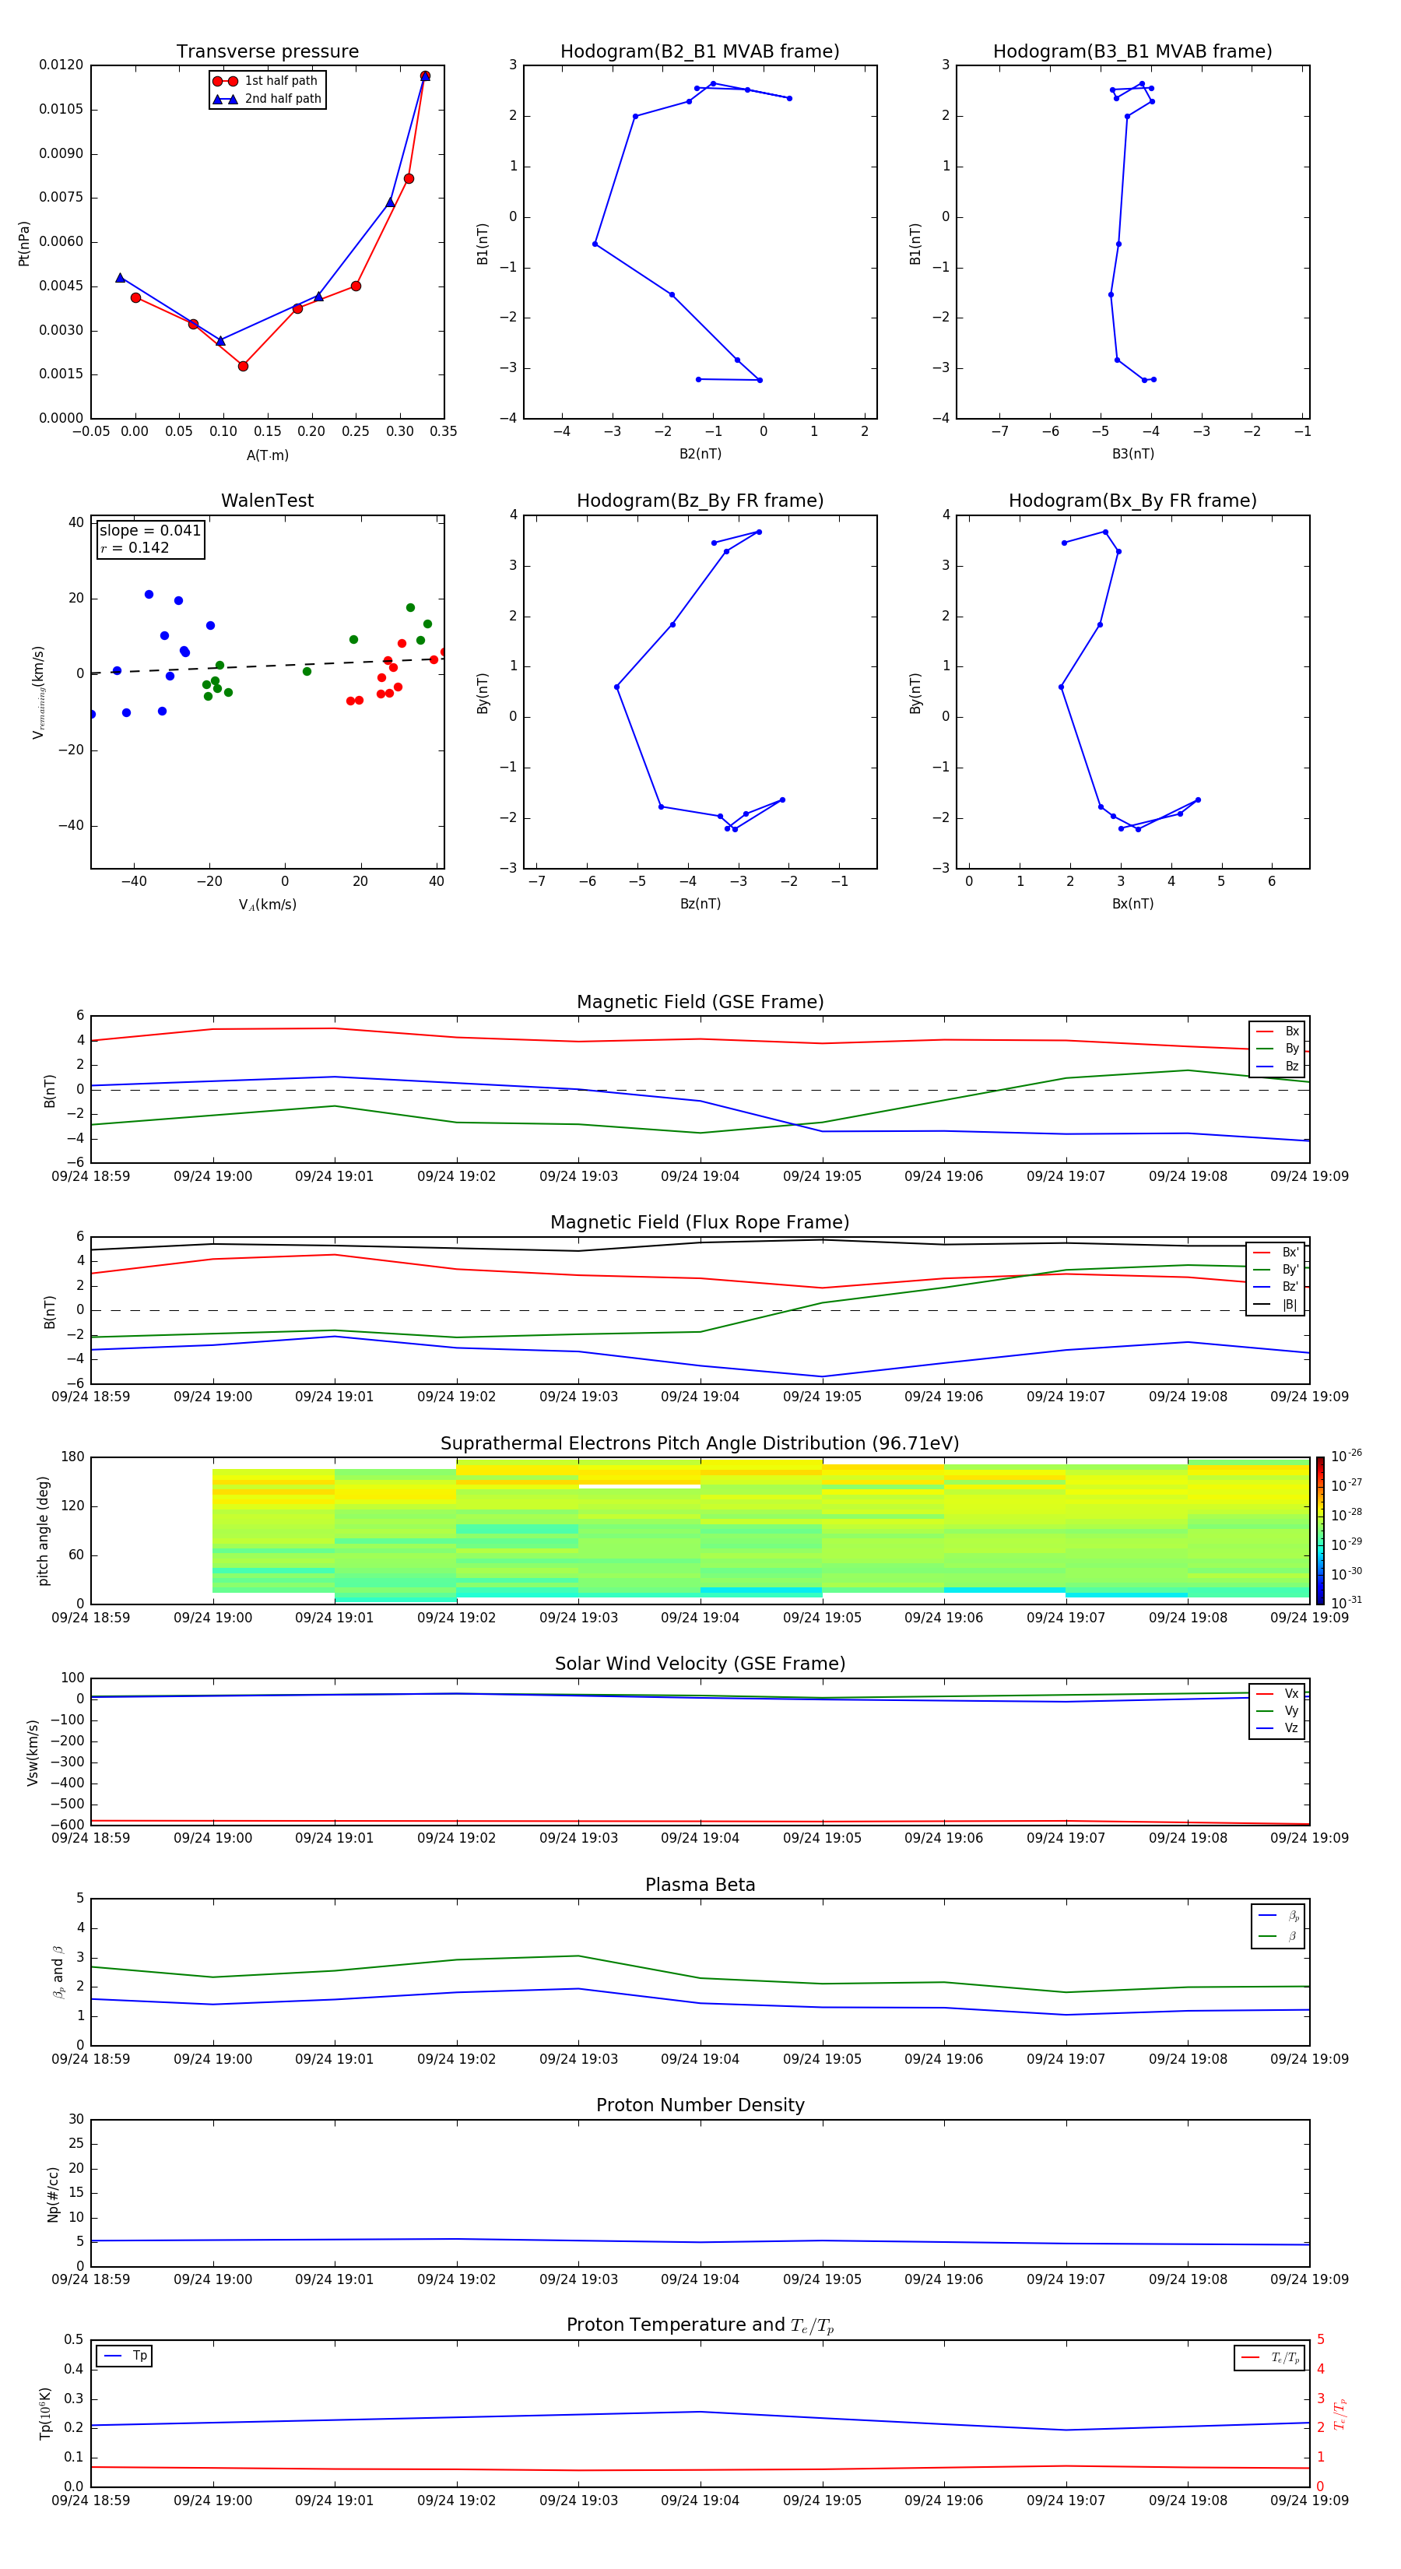Click 'Solar Wind Velocity (GSE Frame)' title
The width and height of the screenshot is (1401, 2569).
click(700, 1664)
